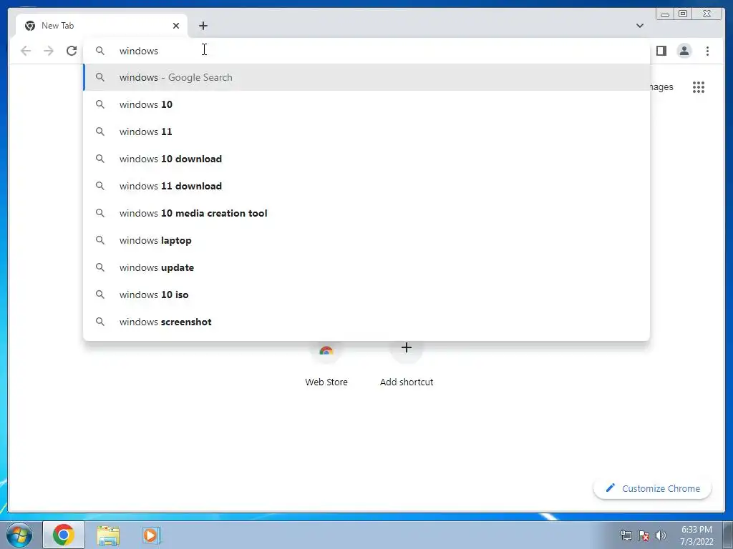Open the tab search dropdown chevron
Viewport: 733px width, 549px height.
tap(640, 26)
